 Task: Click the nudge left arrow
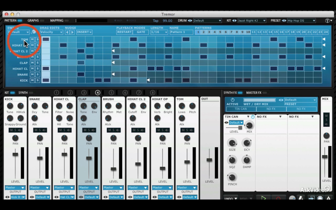pos(67,32)
